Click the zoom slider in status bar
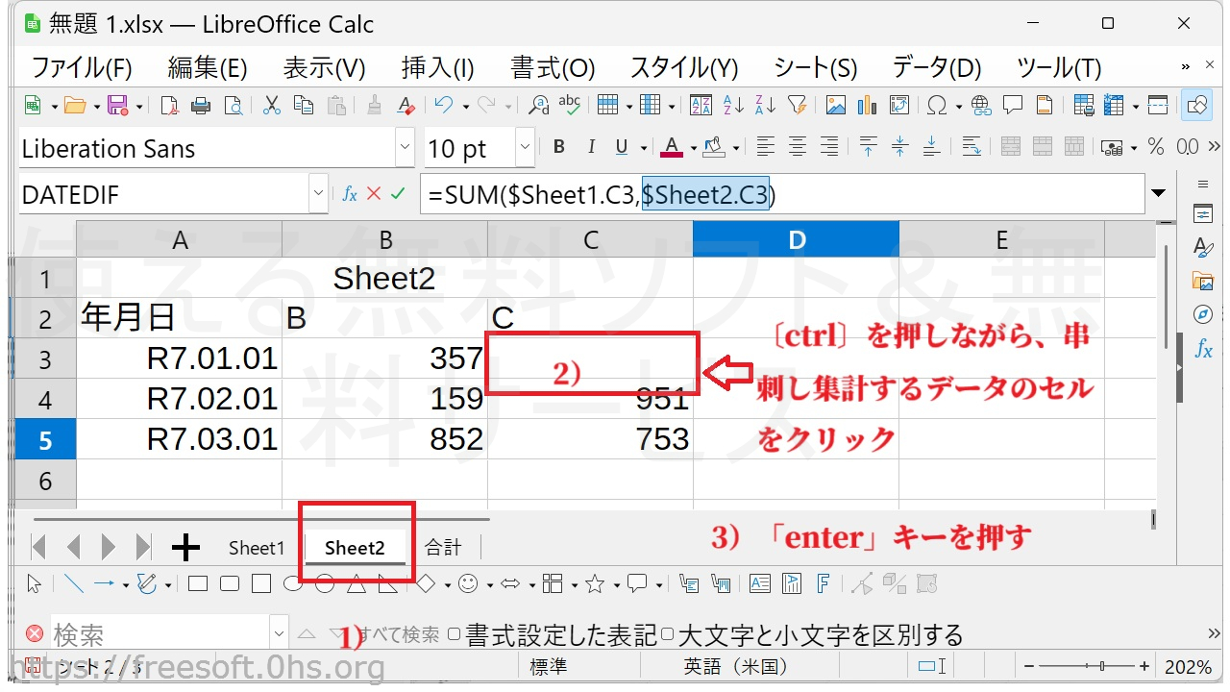The width and height of the screenshot is (1230, 692). [1089, 666]
